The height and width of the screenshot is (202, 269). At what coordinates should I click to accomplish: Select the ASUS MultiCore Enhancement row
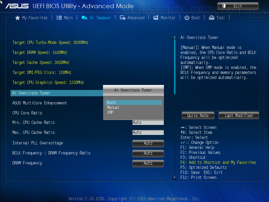click(40, 103)
